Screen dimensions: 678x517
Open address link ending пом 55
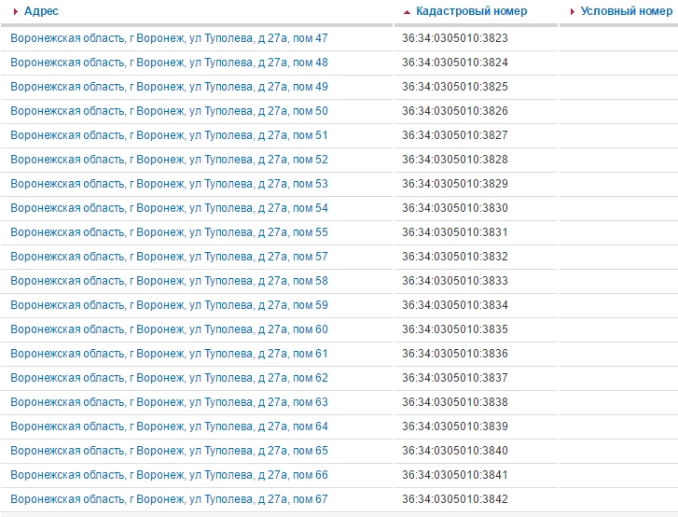click(x=169, y=231)
